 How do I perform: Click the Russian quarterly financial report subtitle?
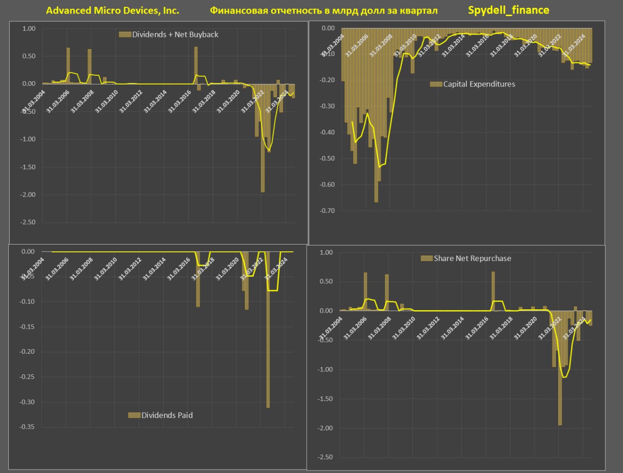coord(324,10)
